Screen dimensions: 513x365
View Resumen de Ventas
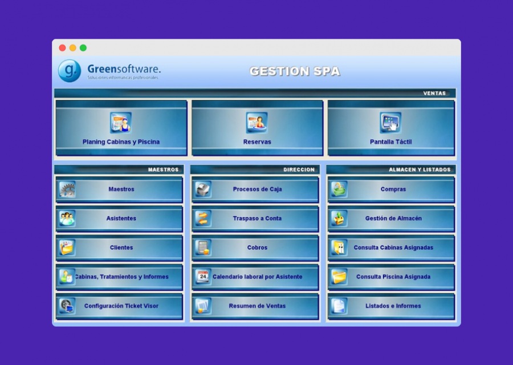255,306
